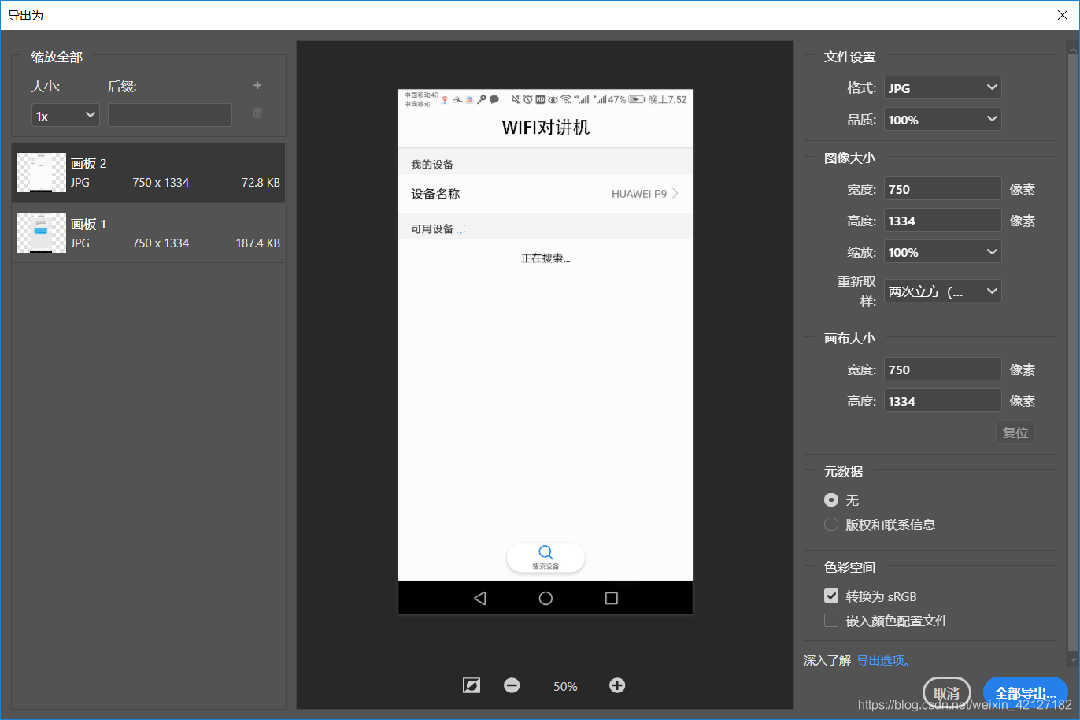Open the 1x size dropdown
The height and width of the screenshot is (720, 1080).
(65, 115)
